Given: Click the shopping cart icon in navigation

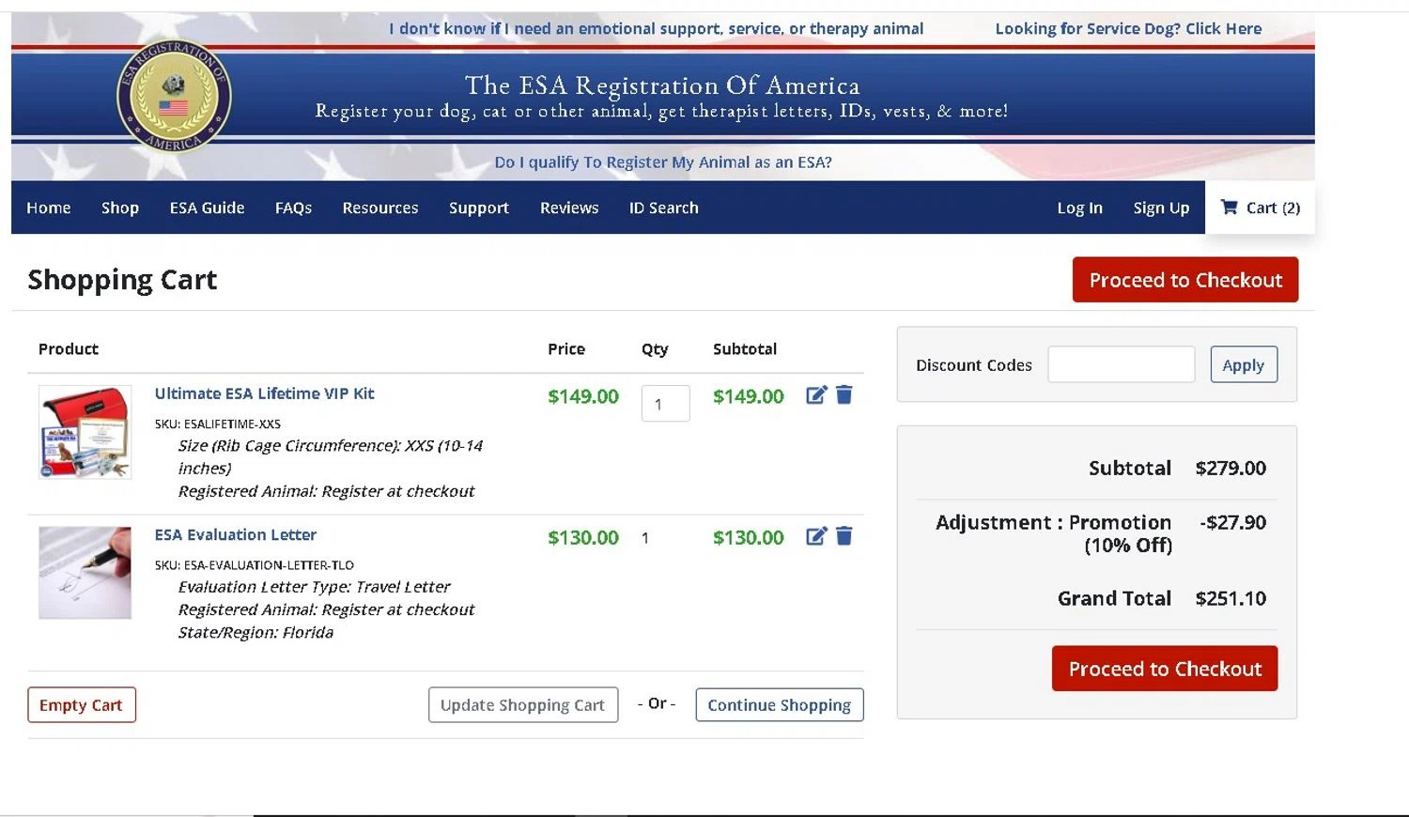Looking at the screenshot, I should (x=1229, y=208).
